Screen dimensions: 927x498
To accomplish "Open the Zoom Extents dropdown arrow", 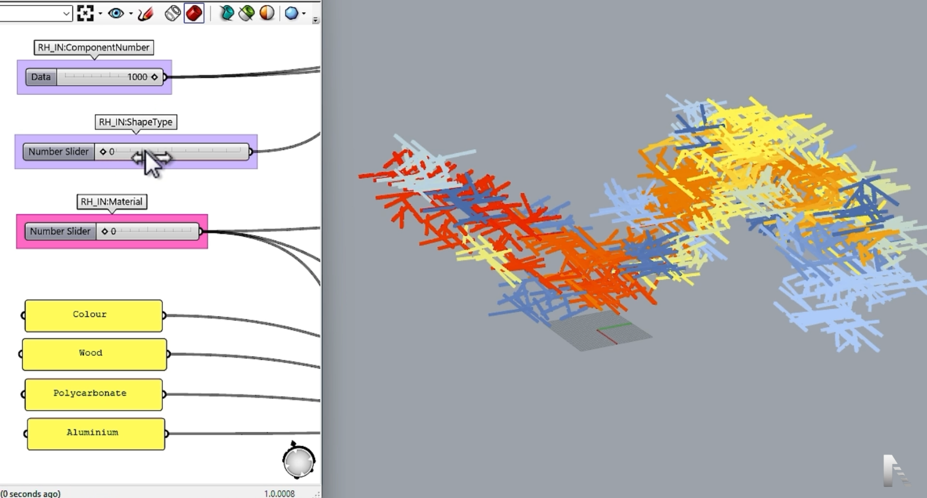I will 100,13.
